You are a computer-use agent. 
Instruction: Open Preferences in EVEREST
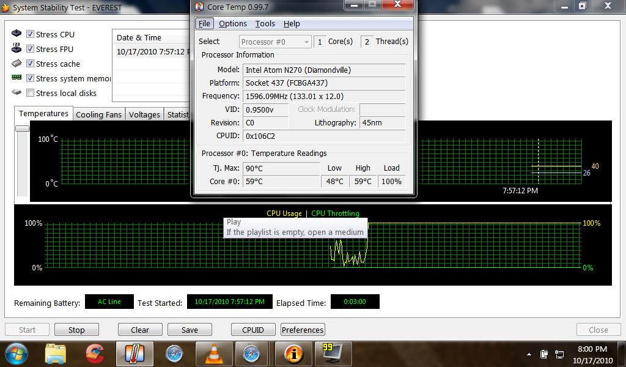(x=303, y=330)
